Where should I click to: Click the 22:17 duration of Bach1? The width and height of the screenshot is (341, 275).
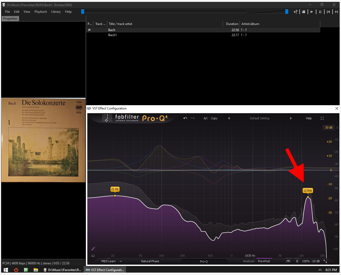click(235, 35)
